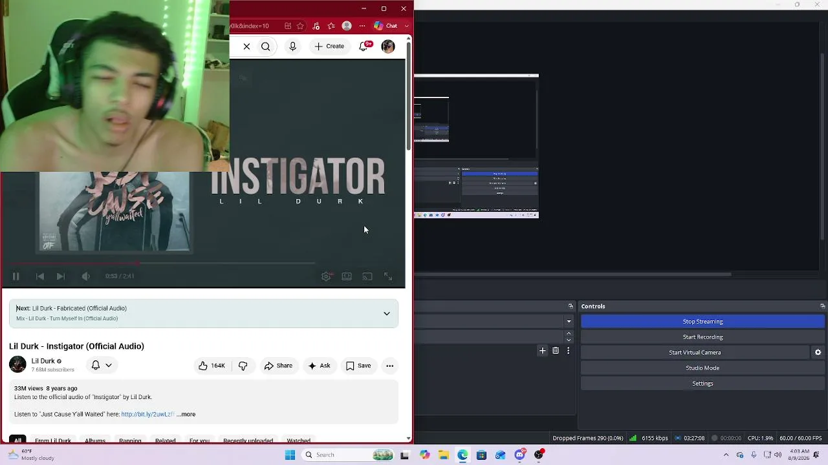
Task: Enter fullscreen on the YouTube player
Action: point(388,276)
